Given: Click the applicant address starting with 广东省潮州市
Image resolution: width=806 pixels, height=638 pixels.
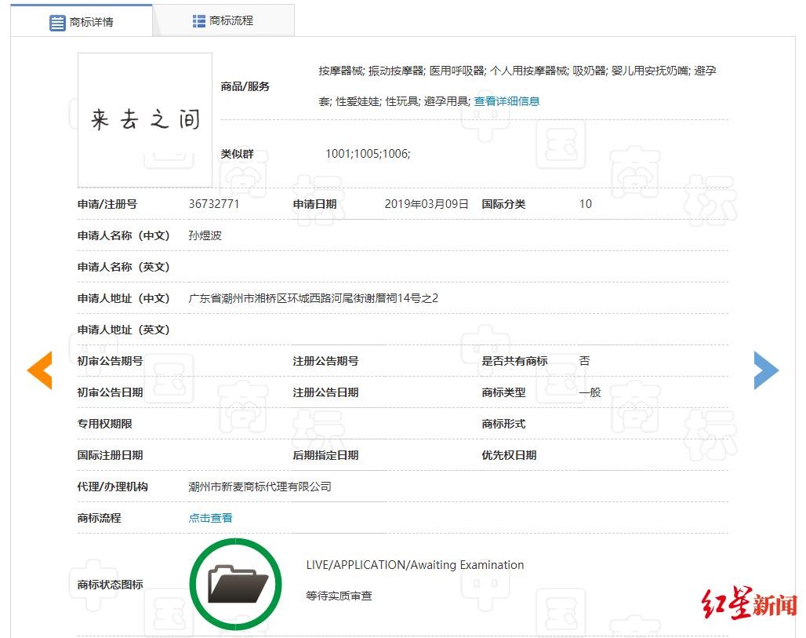Looking at the screenshot, I should [313, 298].
